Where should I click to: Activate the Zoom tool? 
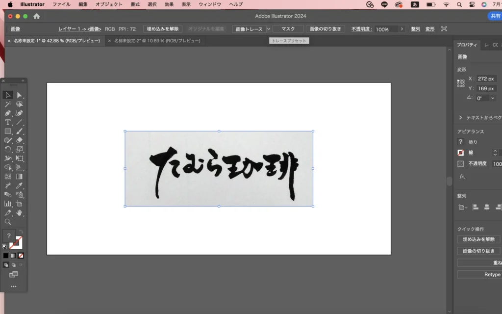point(8,222)
